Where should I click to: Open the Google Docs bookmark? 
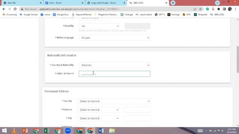(61, 15)
